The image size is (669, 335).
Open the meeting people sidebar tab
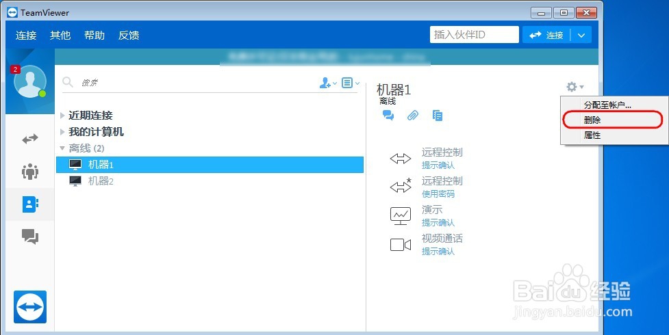30,172
